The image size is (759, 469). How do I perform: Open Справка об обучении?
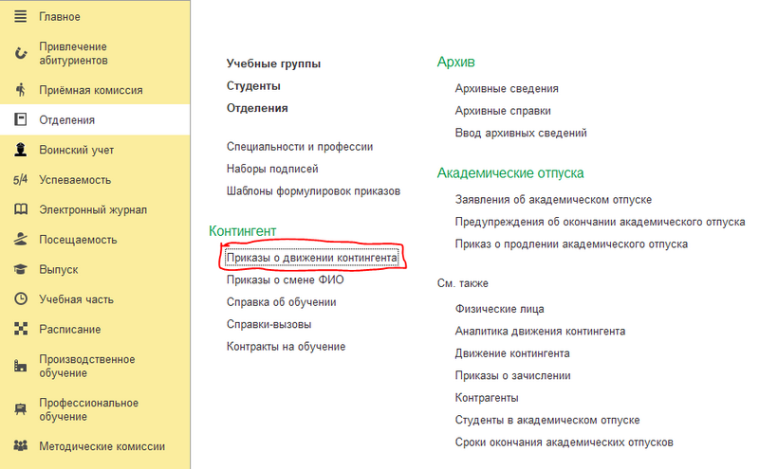pos(281,302)
